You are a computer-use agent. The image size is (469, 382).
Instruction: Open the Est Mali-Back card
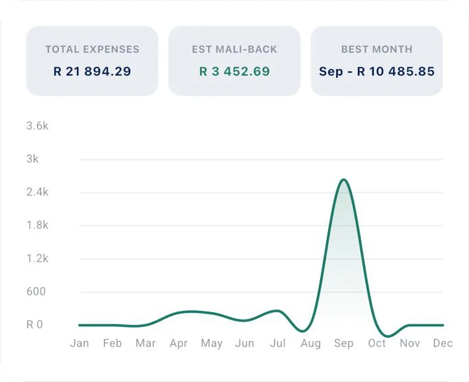pyautogui.click(x=234, y=61)
